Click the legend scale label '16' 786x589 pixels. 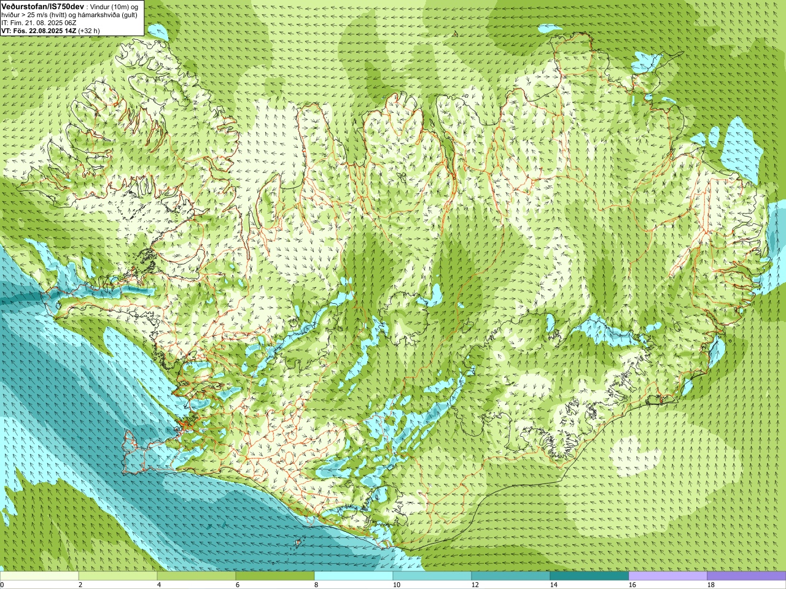point(632,585)
